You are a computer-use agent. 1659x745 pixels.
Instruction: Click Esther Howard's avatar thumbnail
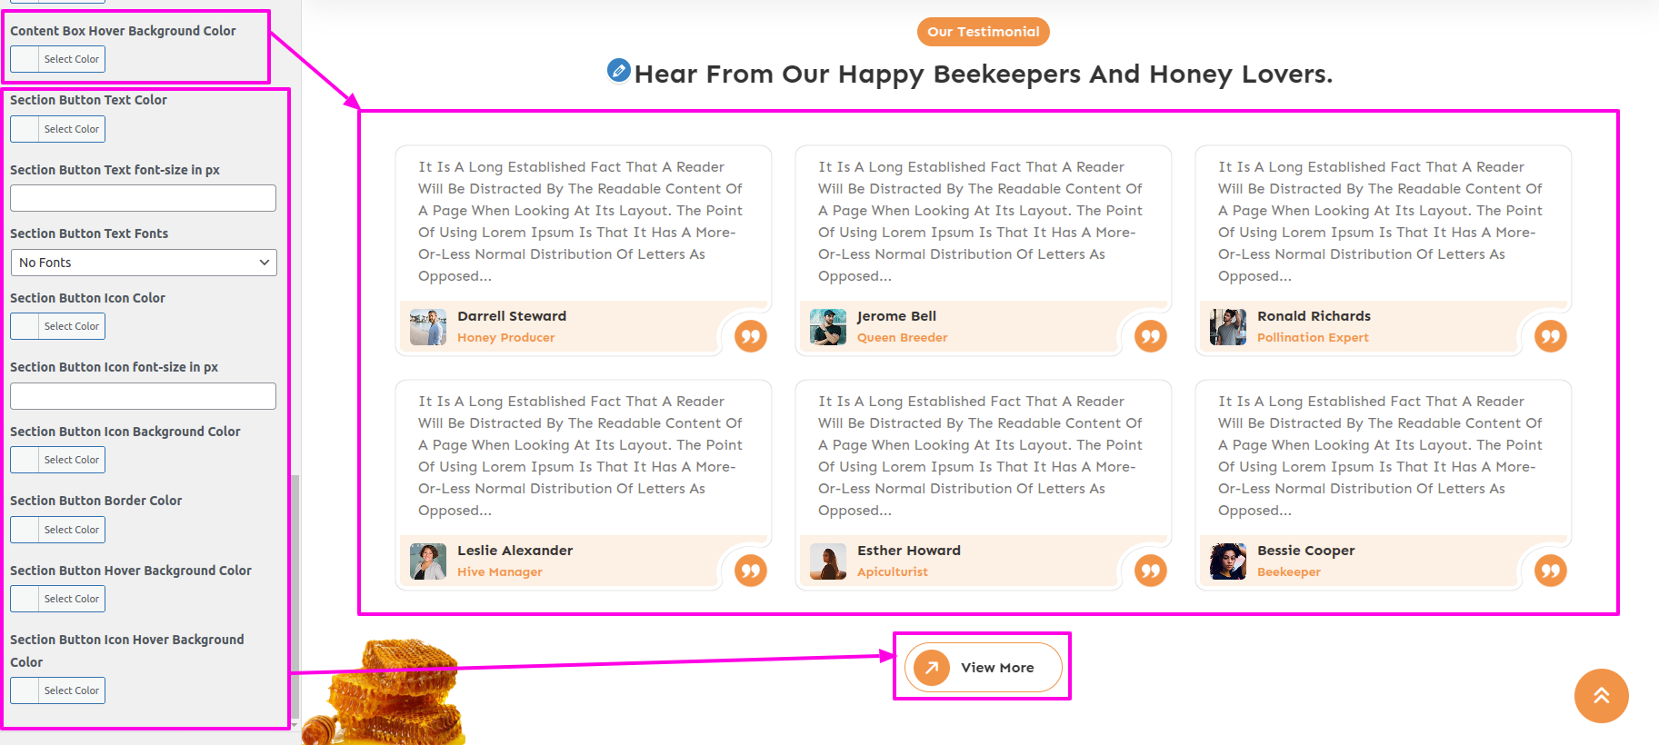pyautogui.click(x=828, y=561)
